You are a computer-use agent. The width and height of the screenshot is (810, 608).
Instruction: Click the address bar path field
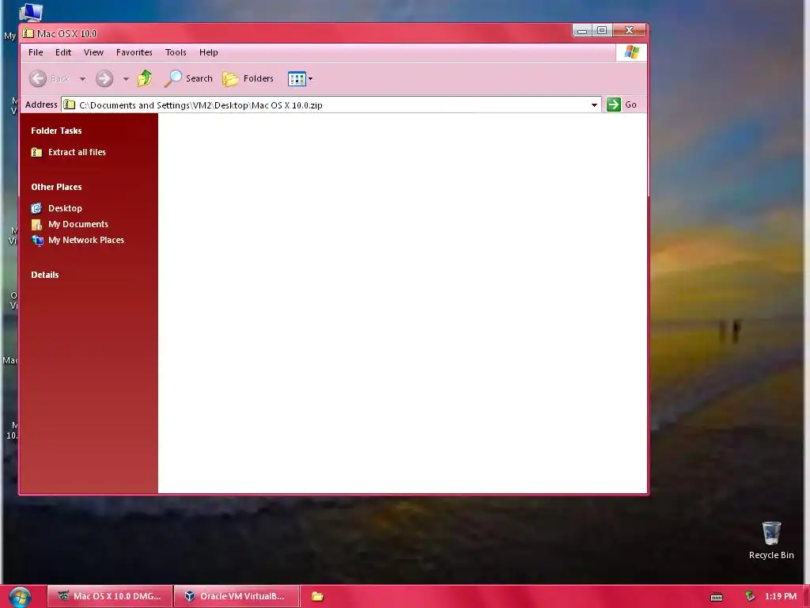pyautogui.click(x=331, y=105)
